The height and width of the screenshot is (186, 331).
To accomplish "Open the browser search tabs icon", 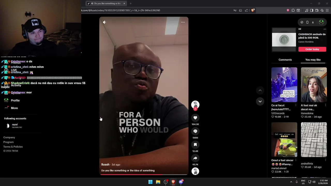I will point(298,10).
